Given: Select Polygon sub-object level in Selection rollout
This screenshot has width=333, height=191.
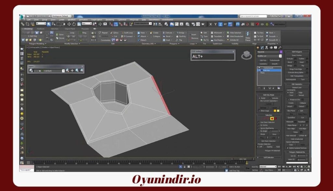Looking at the screenshot, I should tap(272, 118).
